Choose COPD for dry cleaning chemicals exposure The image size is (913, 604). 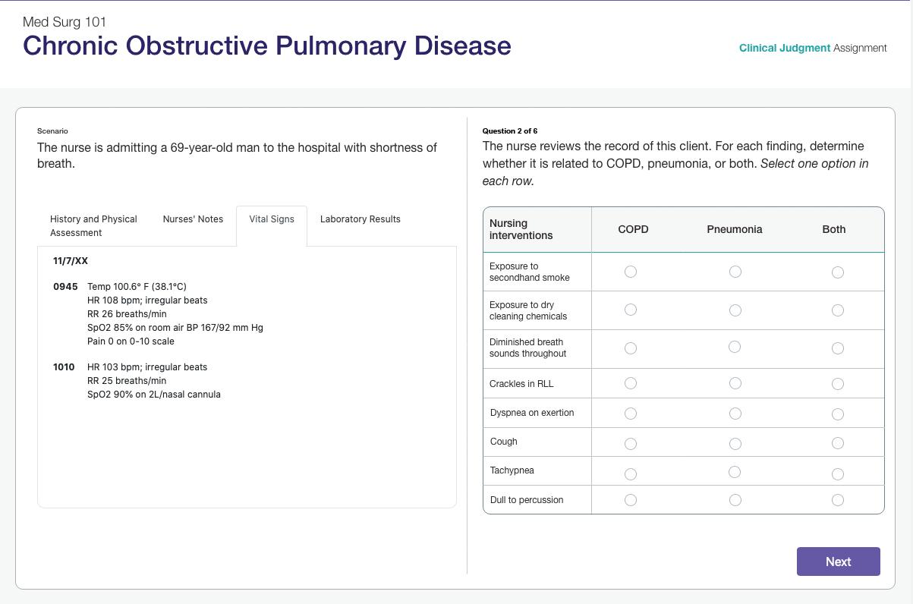pos(631,310)
